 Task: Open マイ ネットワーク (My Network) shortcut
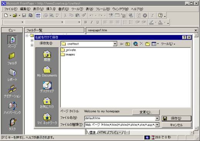click(47, 119)
